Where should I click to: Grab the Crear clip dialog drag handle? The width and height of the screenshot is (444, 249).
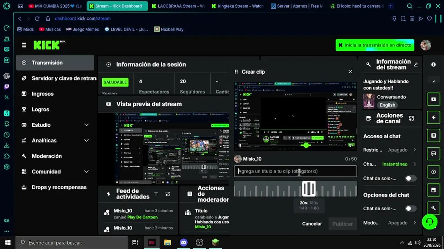[237, 72]
